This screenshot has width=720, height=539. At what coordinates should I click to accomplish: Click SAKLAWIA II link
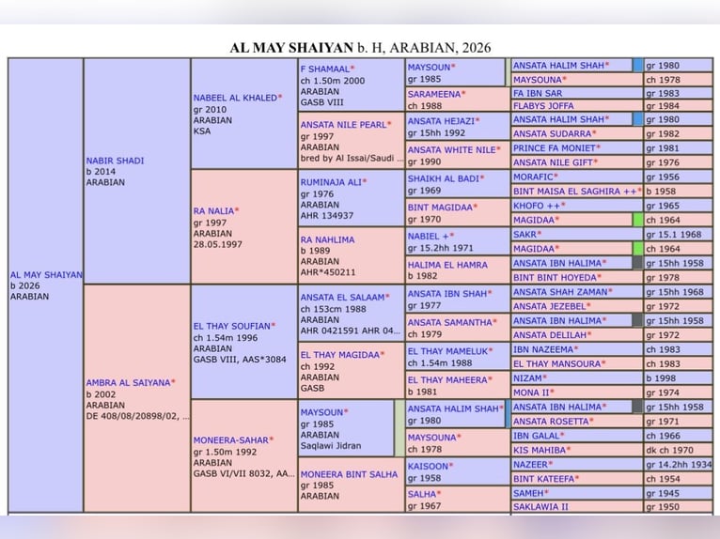[540, 506]
